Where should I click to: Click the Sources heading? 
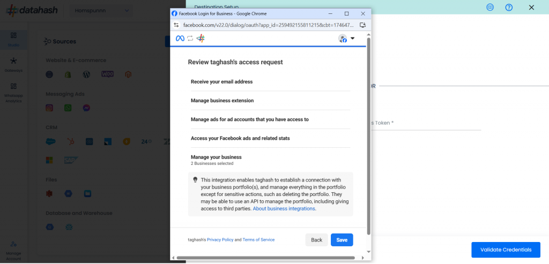64,41
